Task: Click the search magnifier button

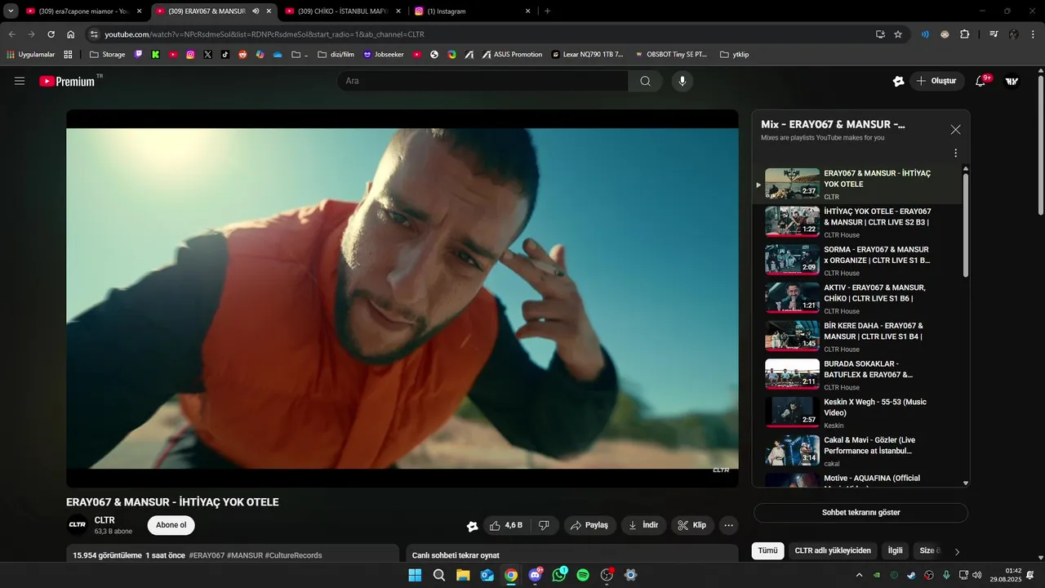Action: point(646,81)
